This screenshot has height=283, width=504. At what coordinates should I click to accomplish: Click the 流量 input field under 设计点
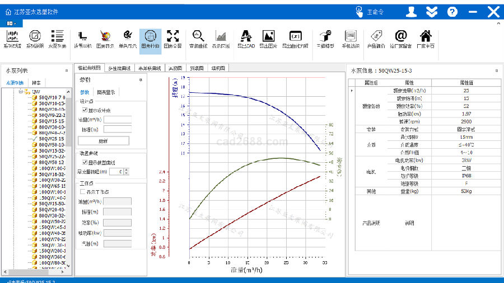pos(118,120)
